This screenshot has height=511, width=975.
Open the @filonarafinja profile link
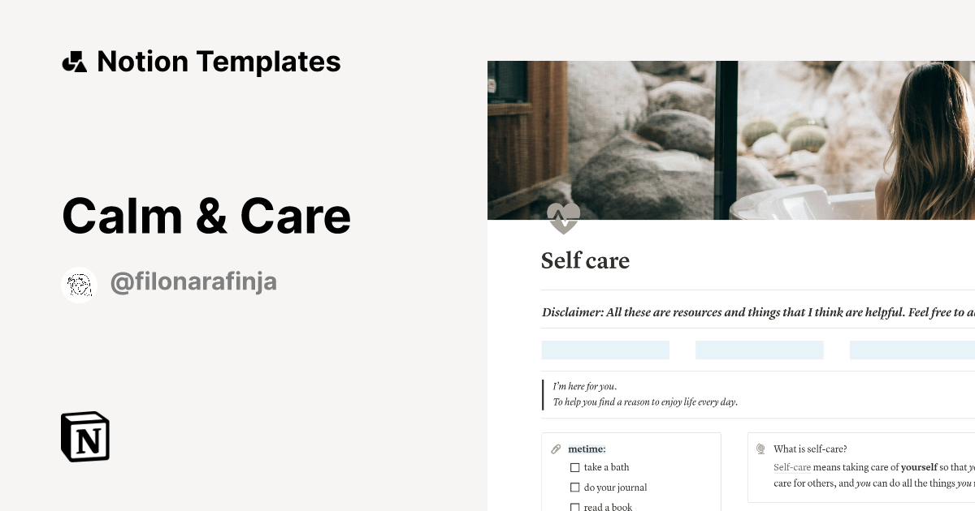pyautogui.click(x=193, y=281)
